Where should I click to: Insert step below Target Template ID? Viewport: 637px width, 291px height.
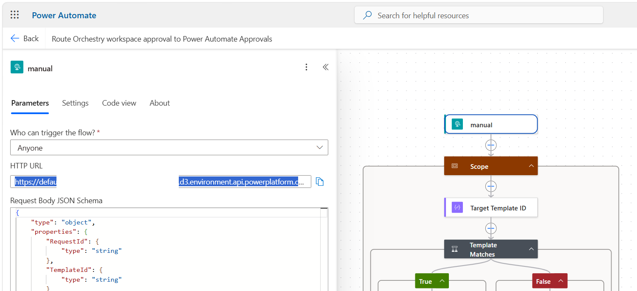491,229
